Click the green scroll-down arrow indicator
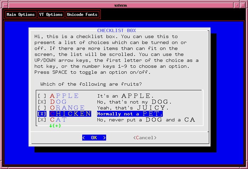The height and width of the screenshot is (169, 248). click(x=55, y=126)
